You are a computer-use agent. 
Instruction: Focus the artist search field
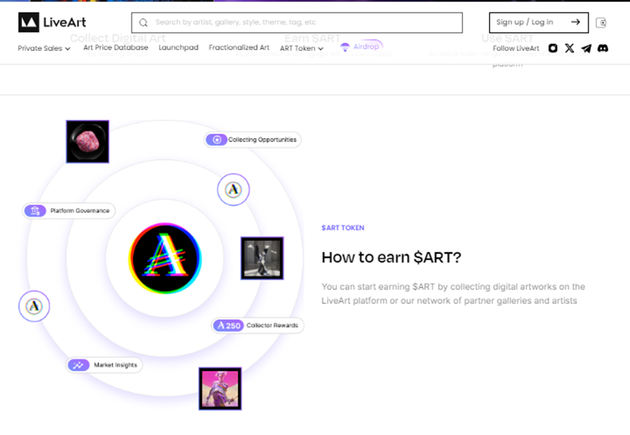coord(297,23)
